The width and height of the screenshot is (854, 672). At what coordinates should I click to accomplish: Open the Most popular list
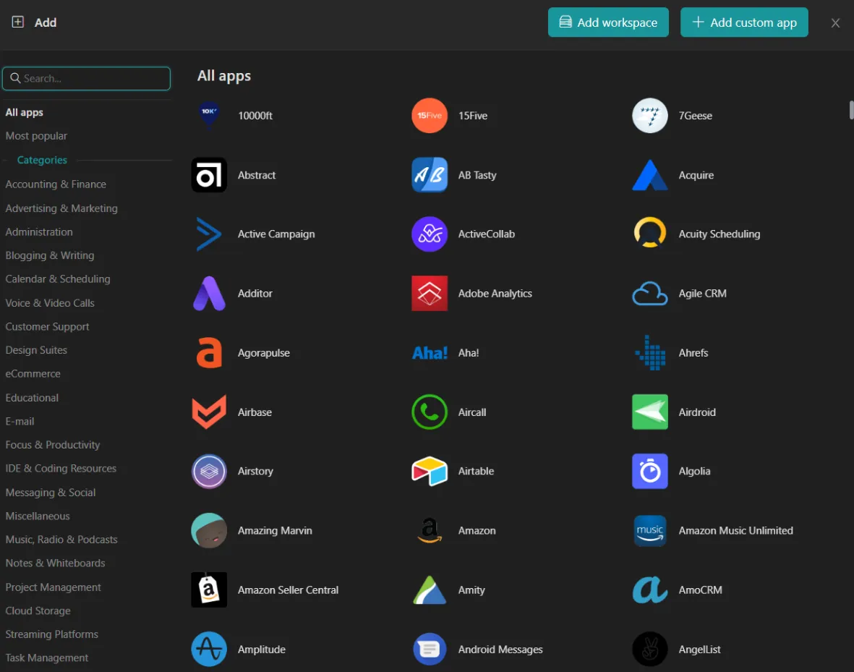(x=36, y=136)
